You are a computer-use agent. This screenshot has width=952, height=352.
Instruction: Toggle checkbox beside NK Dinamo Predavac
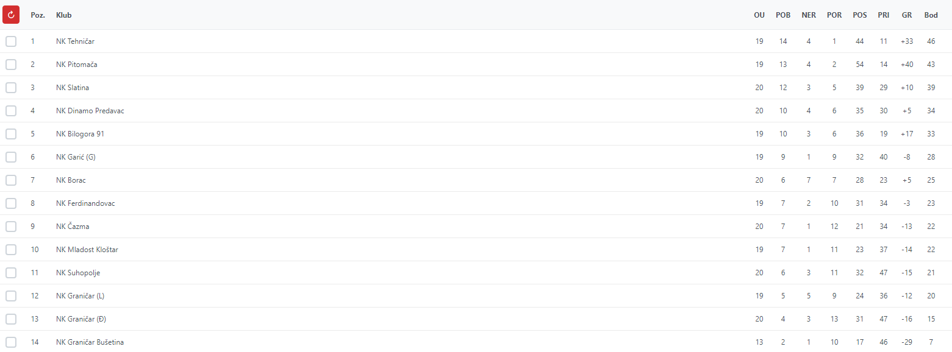(x=11, y=111)
